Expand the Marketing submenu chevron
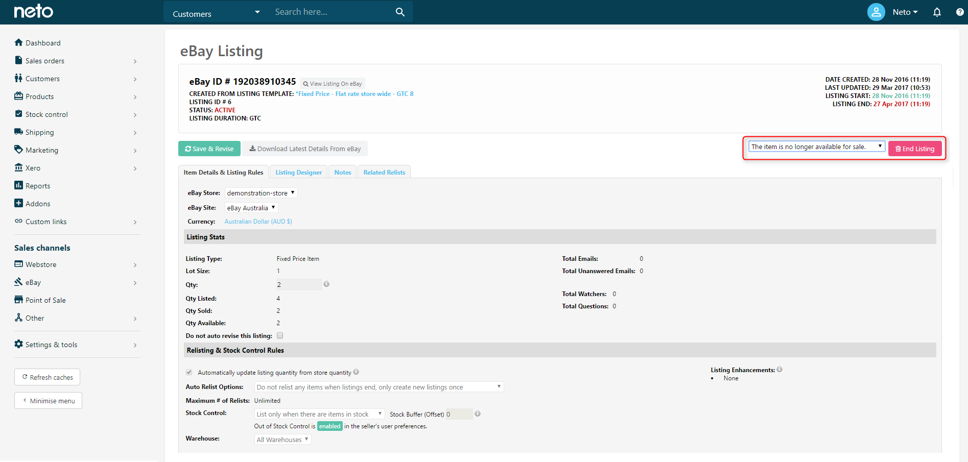 point(135,151)
